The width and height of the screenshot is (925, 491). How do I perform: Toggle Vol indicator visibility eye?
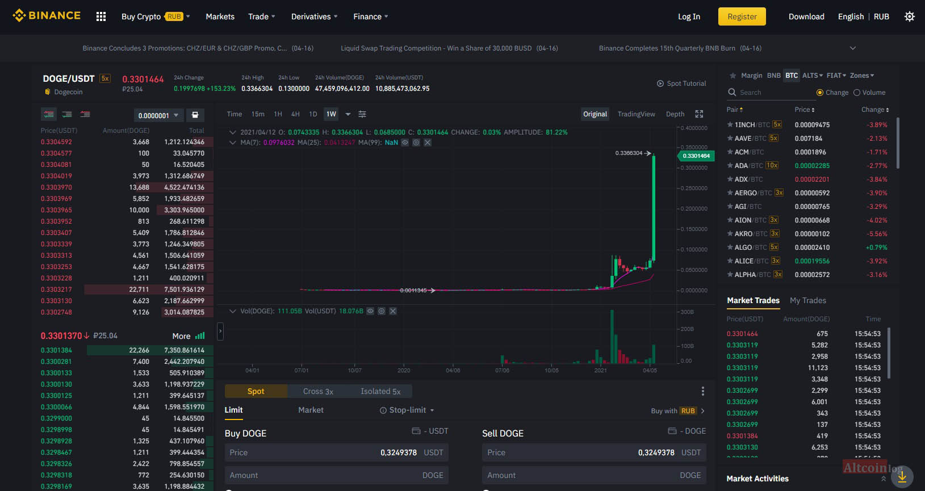pos(370,311)
